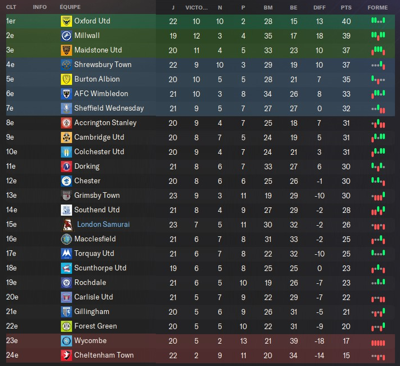
Task: Click Shrewsbury Town's form indicator bars
Action: 378,65
